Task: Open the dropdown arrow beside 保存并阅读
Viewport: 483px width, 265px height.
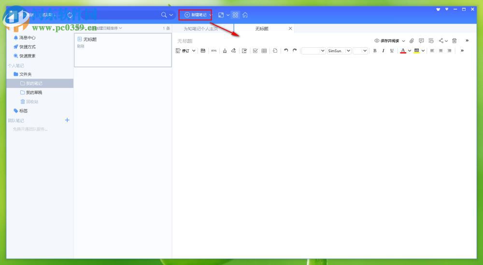Action: pos(403,41)
